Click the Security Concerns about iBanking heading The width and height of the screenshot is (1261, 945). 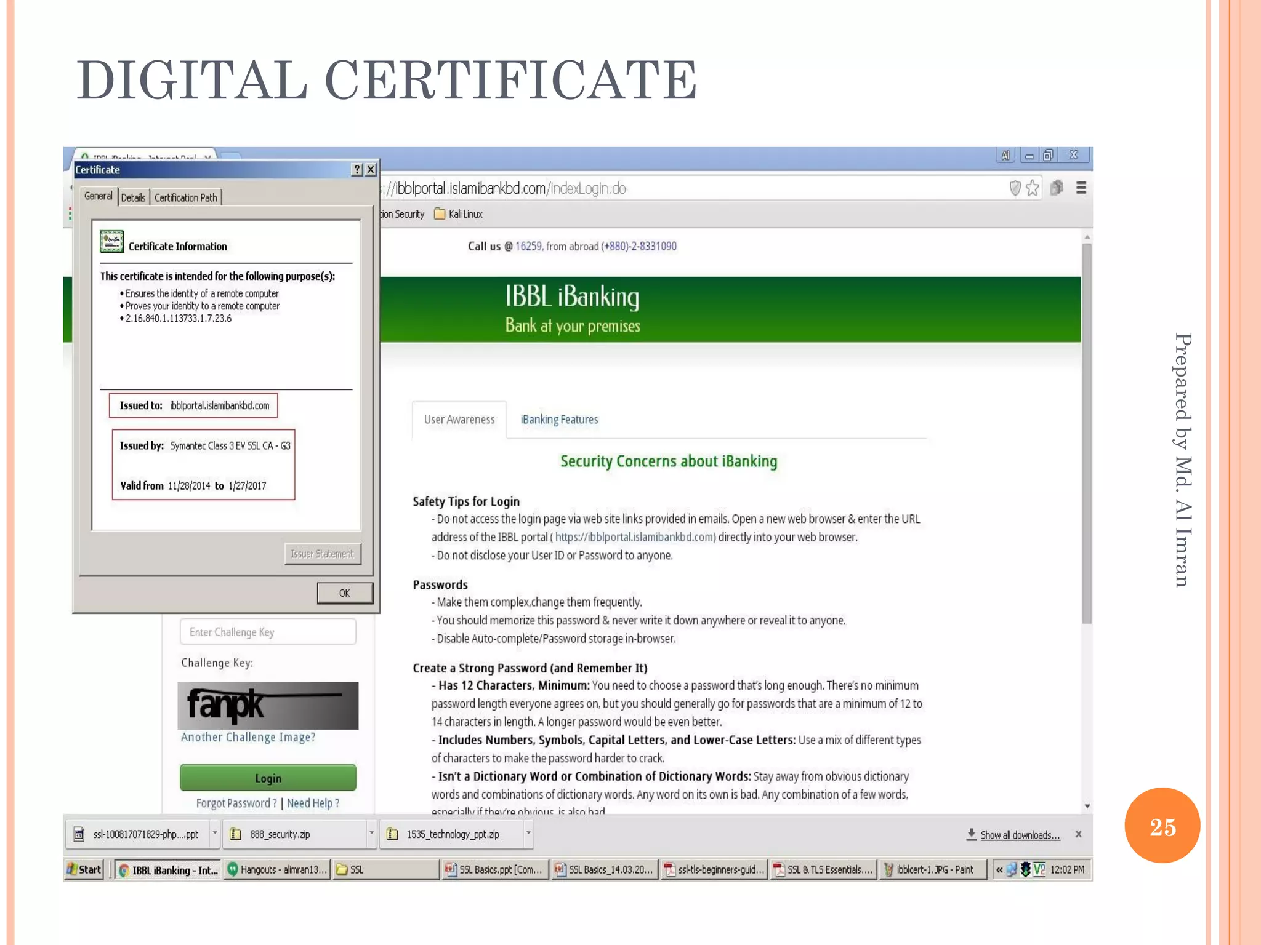click(669, 461)
